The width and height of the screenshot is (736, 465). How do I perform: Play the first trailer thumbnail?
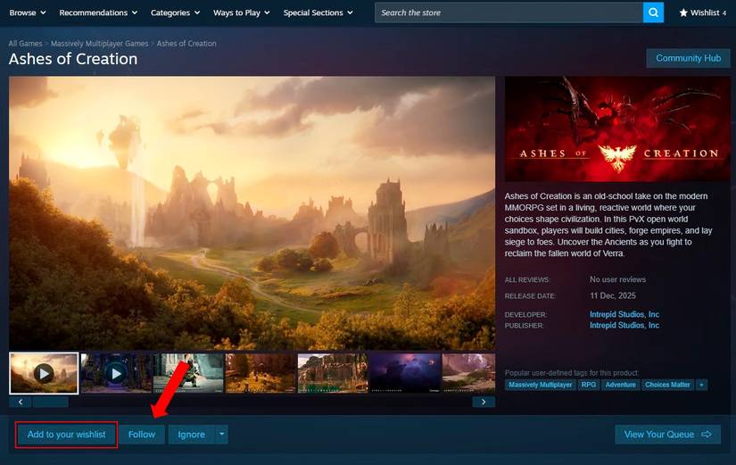click(x=44, y=373)
